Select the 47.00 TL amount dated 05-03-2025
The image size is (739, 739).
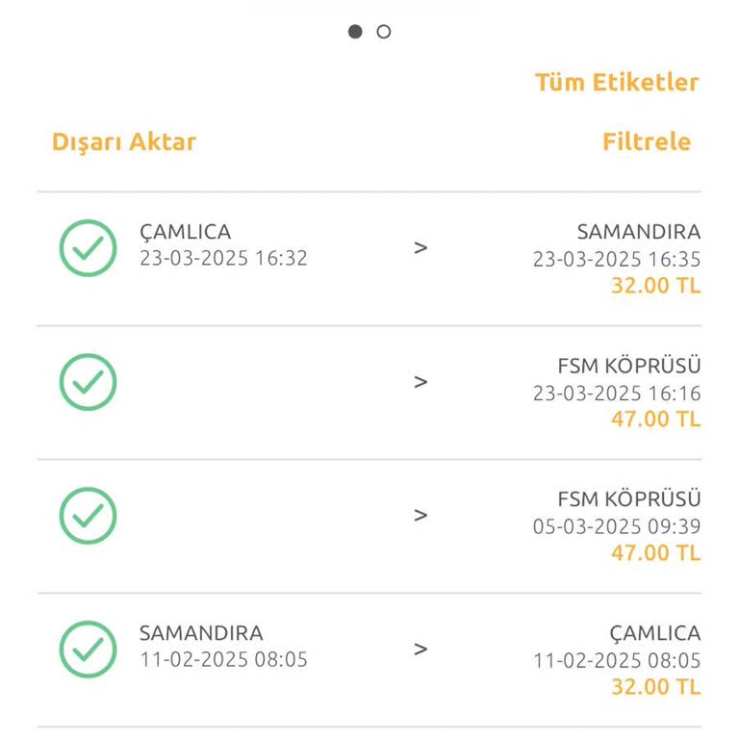coord(655,553)
